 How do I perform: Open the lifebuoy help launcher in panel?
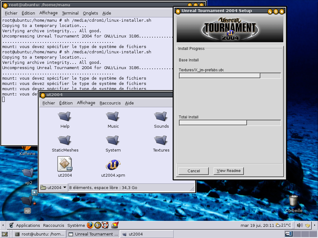click(105, 225)
